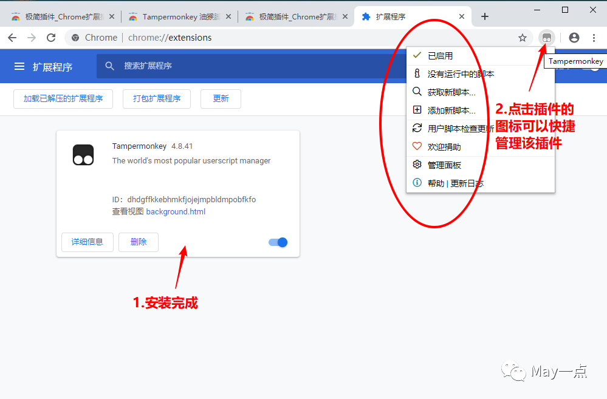Bookmark this page with the star icon

[x=522, y=38]
